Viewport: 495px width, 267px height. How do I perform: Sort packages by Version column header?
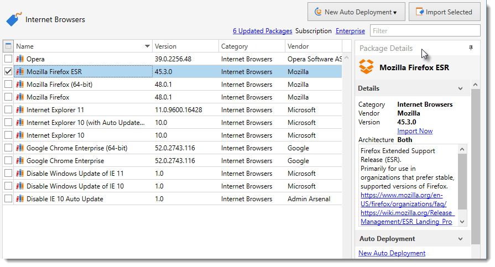pos(185,46)
